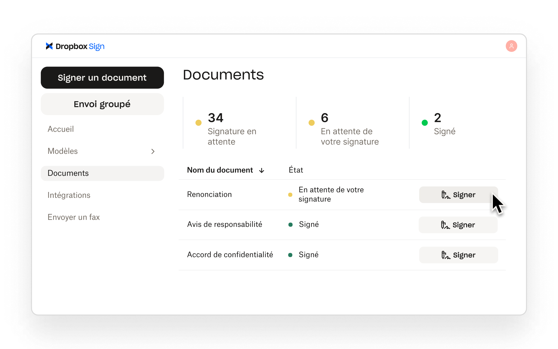
Task: Open Envoyer un fax in sidebar
Action: click(x=74, y=217)
